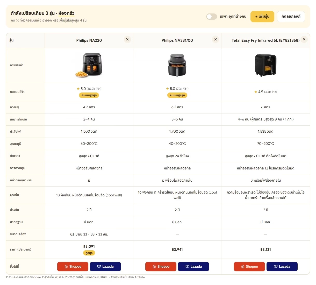Image resolution: width=316 pixels, height=285 pixels.
Task: Open Shopee for Philips NA220
Action: point(73,267)
